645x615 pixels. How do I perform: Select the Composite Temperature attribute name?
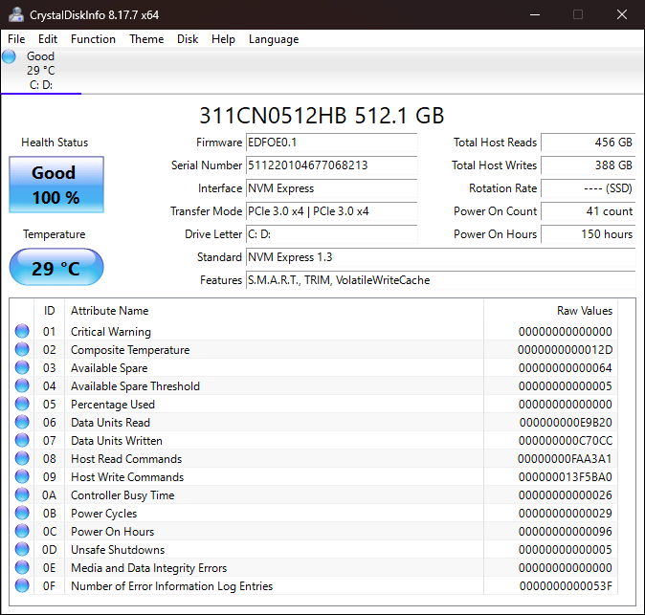pyautogui.click(x=130, y=350)
